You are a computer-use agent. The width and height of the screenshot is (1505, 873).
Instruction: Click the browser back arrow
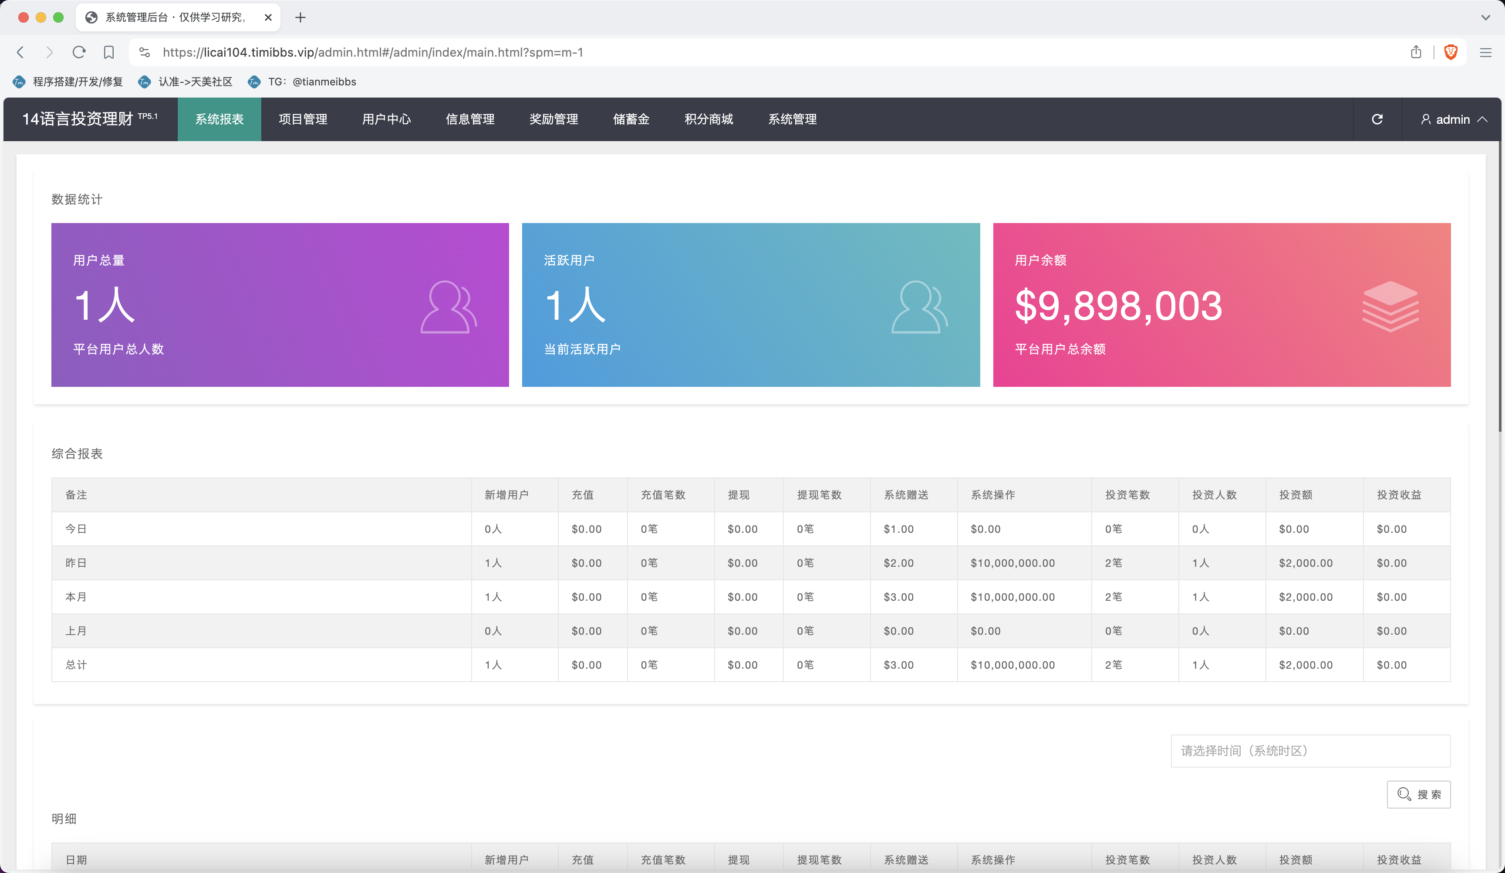point(20,53)
